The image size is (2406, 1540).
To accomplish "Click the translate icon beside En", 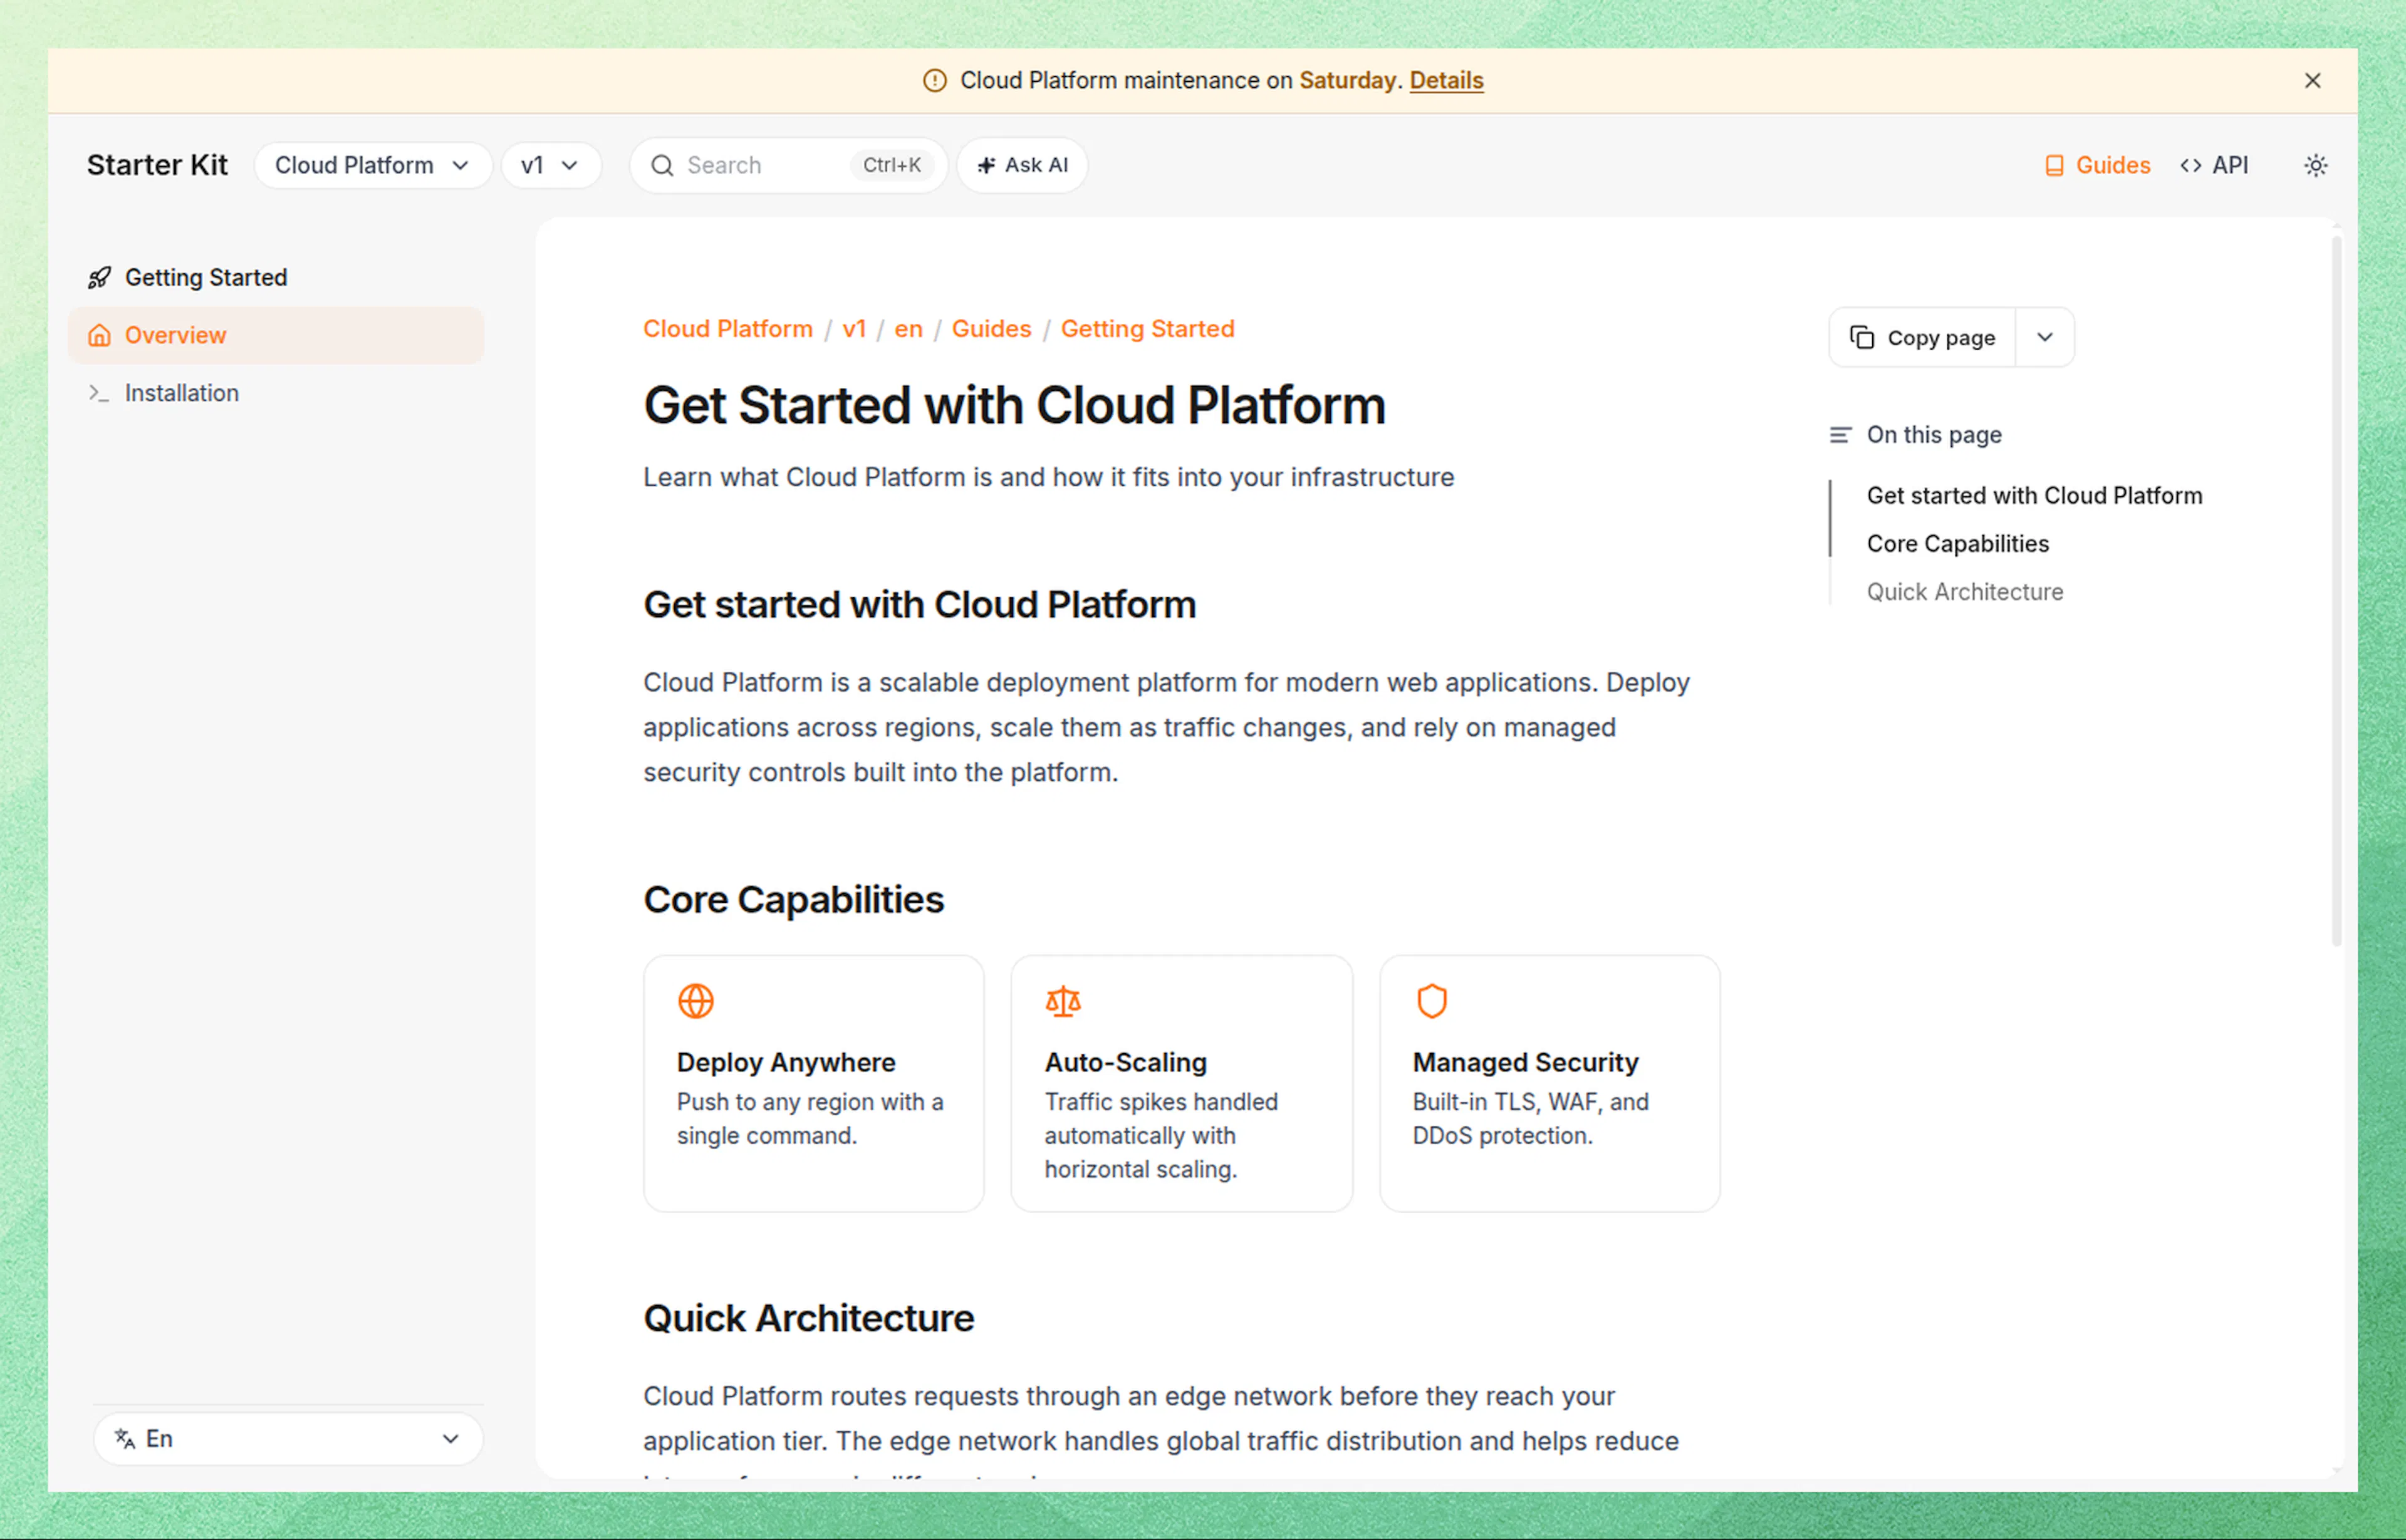I will pyautogui.click(x=124, y=1438).
